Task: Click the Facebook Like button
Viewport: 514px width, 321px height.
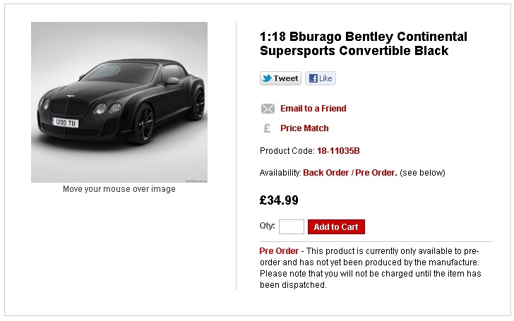Action: [x=321, y=78]
